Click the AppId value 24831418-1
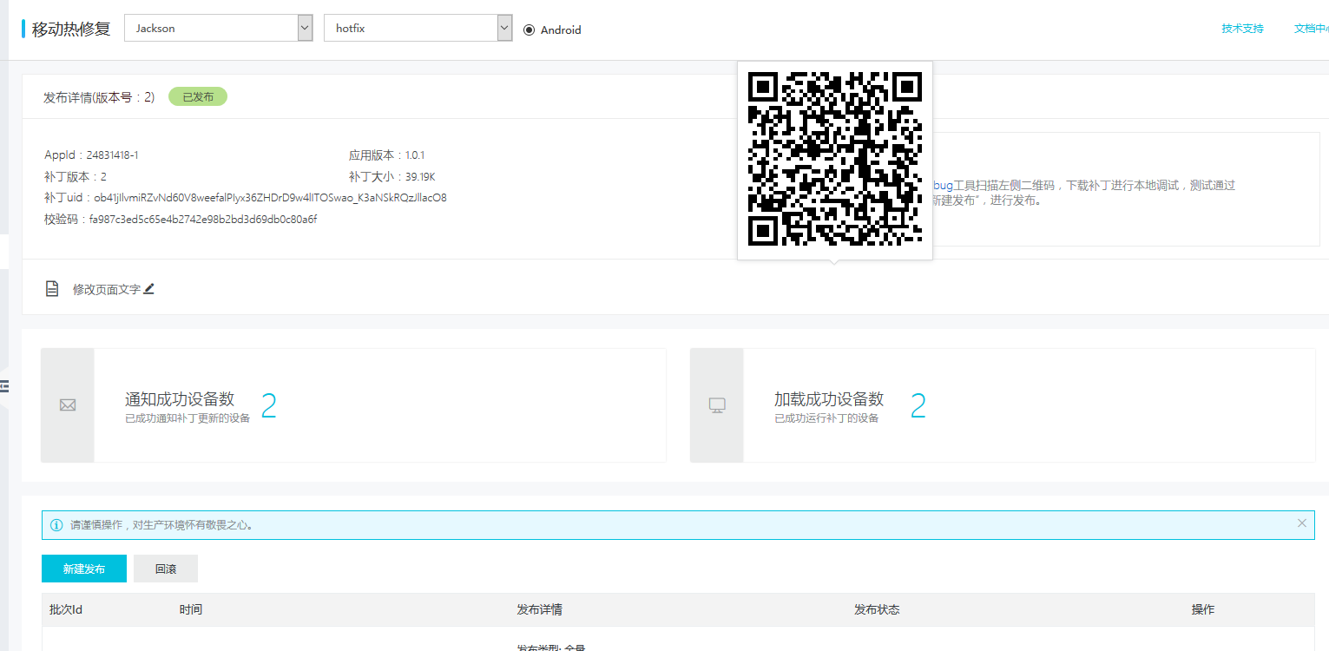This screenshot has width=1329, height=651. pyautogui.click(x=113, y=155)
